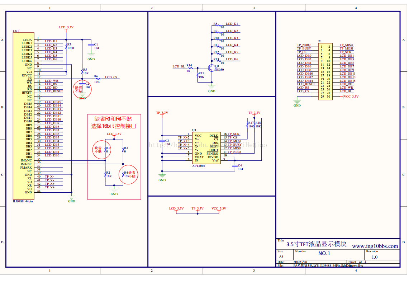Click the title block module name
The image size is (409, 282).
click(x=317, y=244)
